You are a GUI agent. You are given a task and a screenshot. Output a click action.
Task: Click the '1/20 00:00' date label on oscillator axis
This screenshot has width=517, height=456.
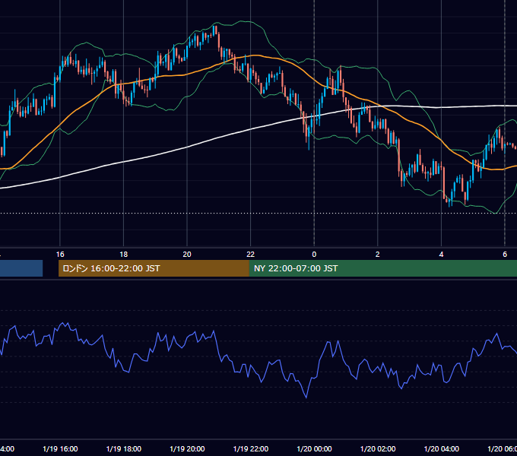[314, 448]
